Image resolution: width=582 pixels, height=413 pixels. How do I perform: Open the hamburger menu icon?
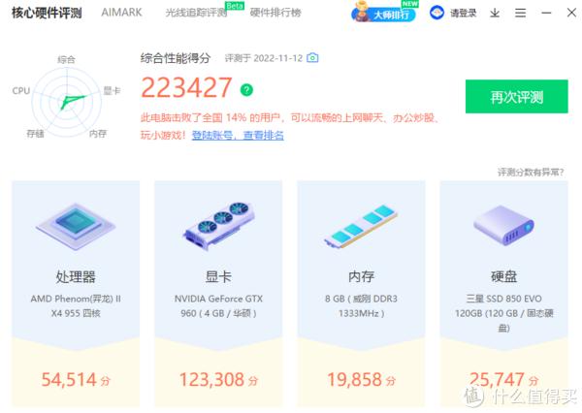(520, 13)
